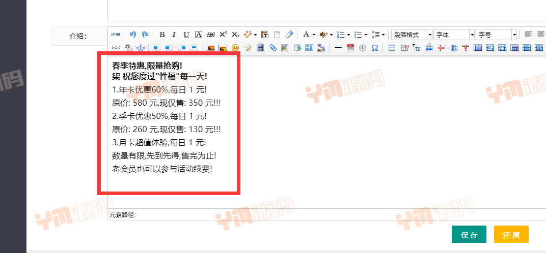
Task: Insert a hyperlink with chain icon
Action: [116, 48]
